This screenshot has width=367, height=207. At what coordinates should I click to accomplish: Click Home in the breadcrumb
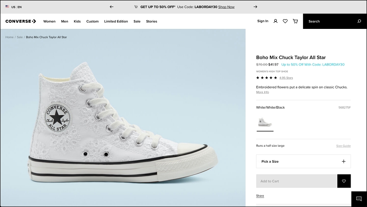pos(9,37)
